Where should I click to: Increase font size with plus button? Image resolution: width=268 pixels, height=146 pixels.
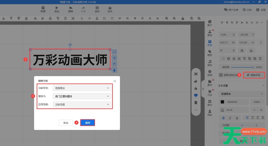coord(261,110)
